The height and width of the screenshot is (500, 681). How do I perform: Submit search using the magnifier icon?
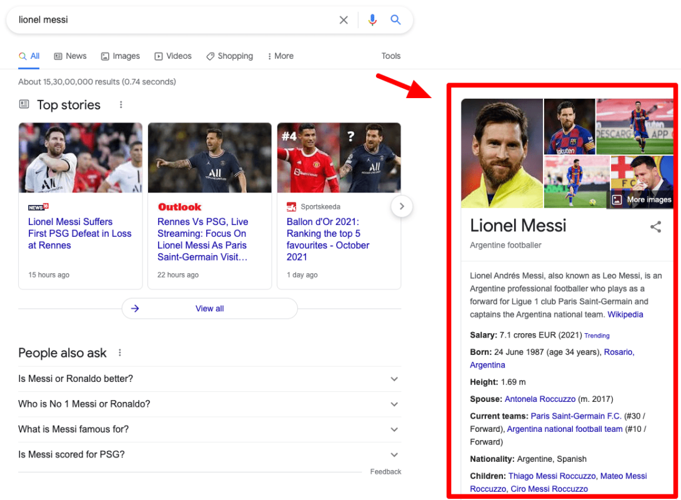pyautogui.click(x=395, y=19)
